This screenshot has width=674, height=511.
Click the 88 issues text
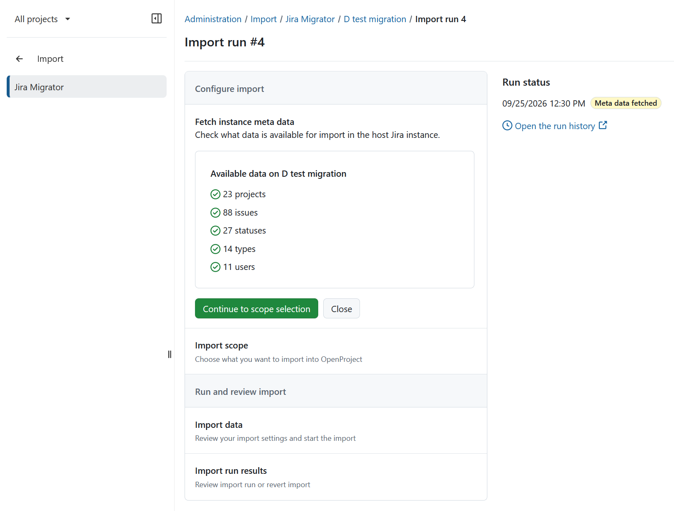[x=240, y=213]
